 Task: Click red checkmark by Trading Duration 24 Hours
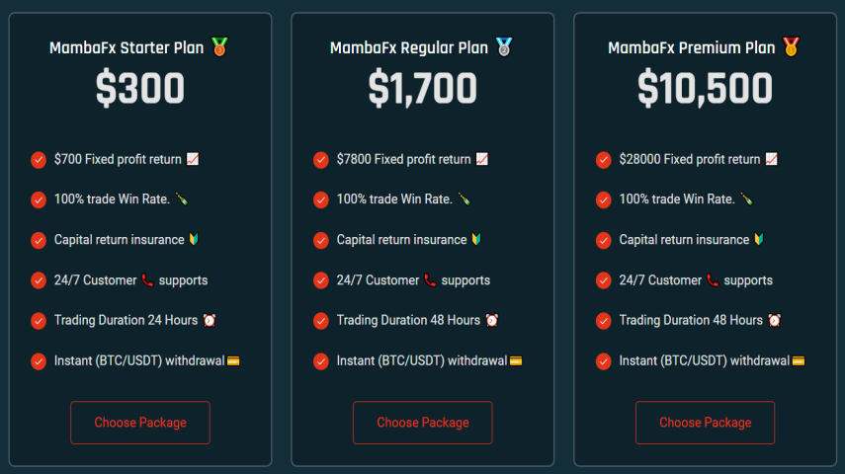39,321
